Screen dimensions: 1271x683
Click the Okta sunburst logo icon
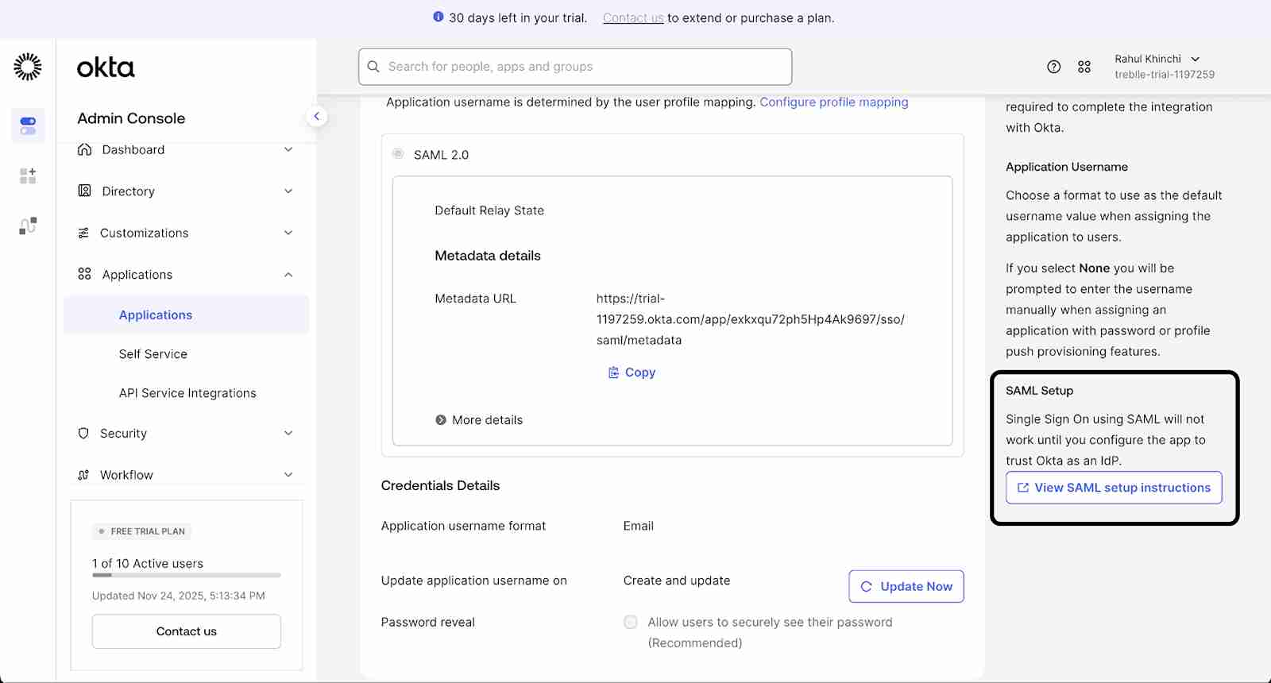28,67
